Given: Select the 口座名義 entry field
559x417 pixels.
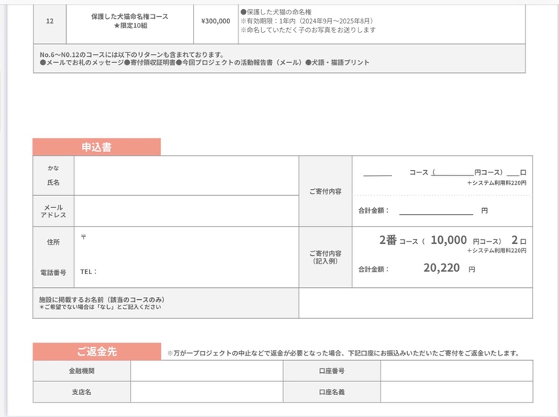Looking at the screenshot, I should pyautogui.click(x=456, y=392).
